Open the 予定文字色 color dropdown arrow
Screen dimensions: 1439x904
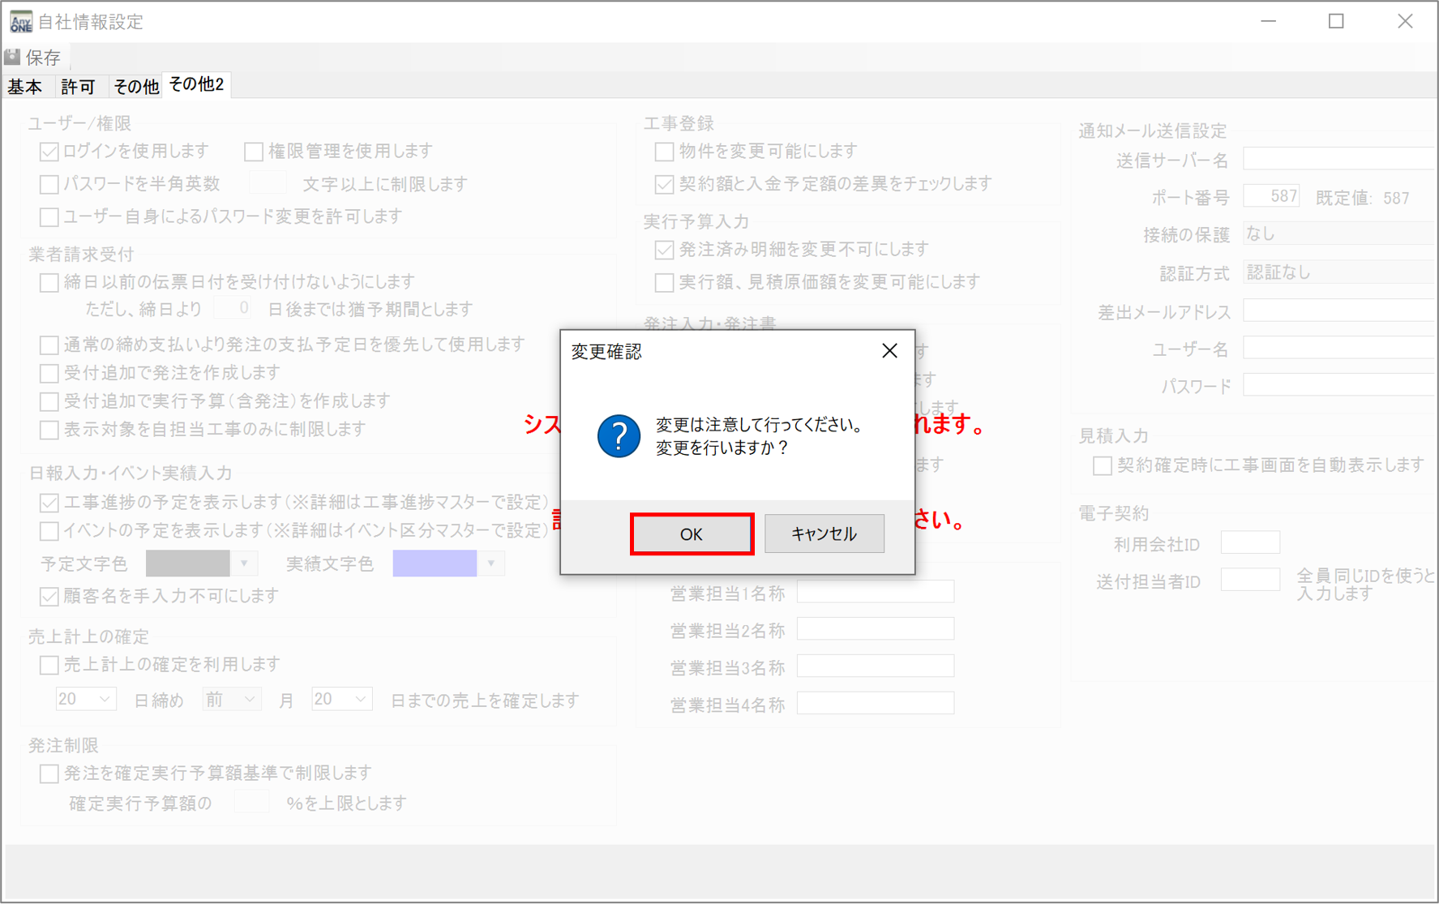click(x=244, y=563)
